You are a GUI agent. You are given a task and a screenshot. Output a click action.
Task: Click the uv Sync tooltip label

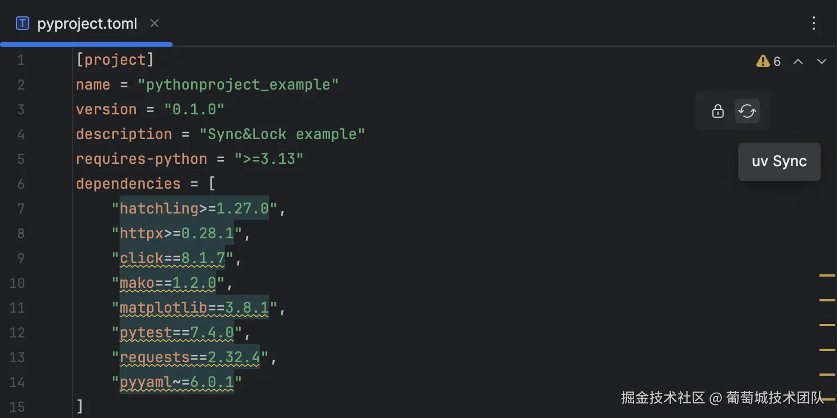[x=779, y=161]
